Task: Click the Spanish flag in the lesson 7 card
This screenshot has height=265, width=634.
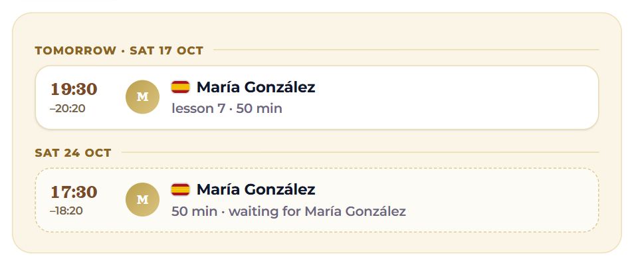Action: pyautogui.click(x=180, y=87)
